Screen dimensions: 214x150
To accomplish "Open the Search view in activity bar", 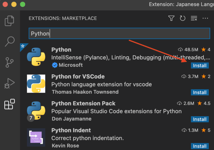I will click(x=9, y=41).
